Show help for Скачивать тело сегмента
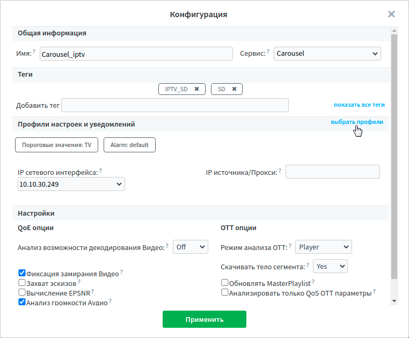The width and height of the screenshot is (409, 338). click(x=308, y=264)
